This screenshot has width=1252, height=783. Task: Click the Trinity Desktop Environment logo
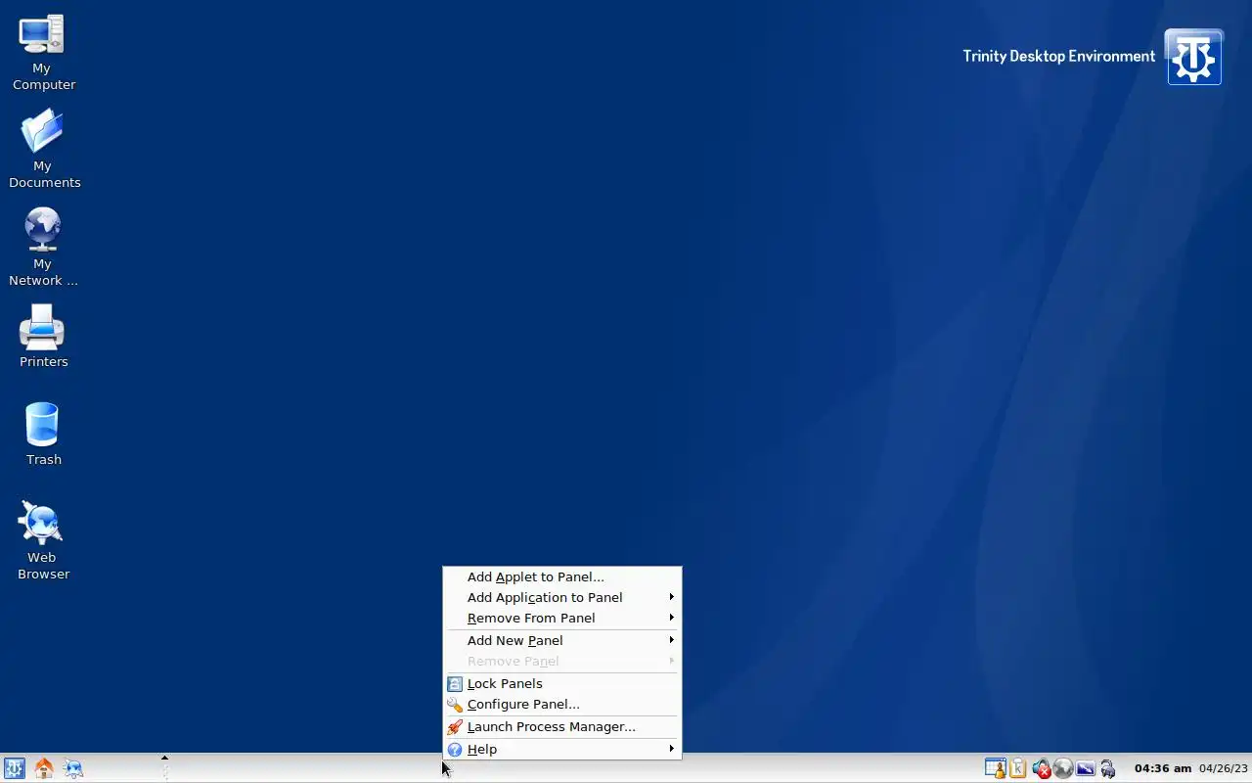click(x=1193, y=57)
